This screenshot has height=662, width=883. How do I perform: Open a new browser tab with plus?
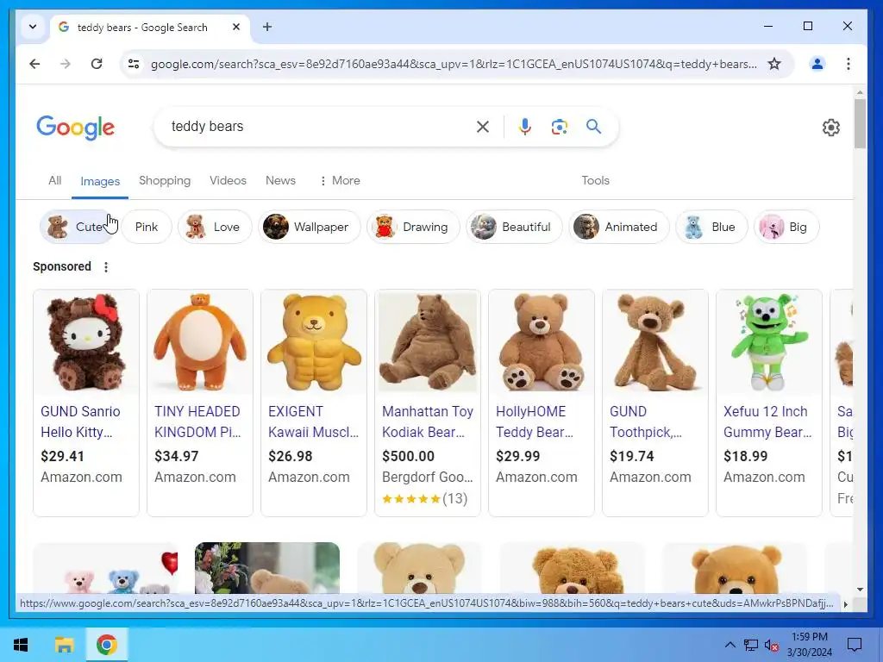(x=267, y=27)
